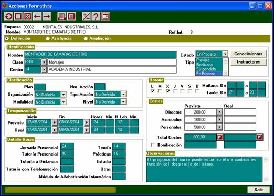Select the Asistencia radio option
The height and width of the screenshot is (196, 274).
pos(48,38)
